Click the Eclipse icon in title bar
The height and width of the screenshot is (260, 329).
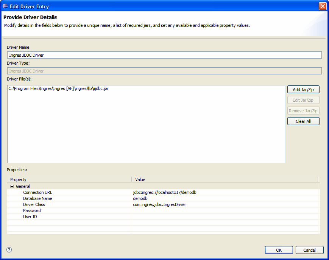(x=5, y=6)
